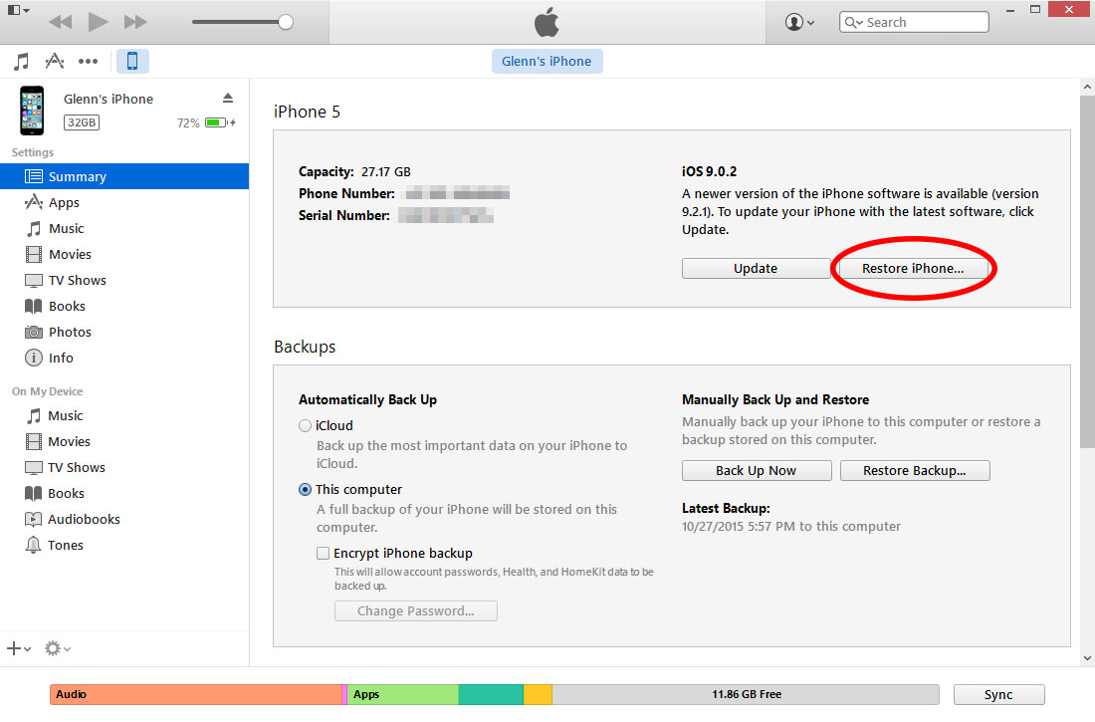The height and width of the screenshot is (722, 1095).
Task: Enable Encrypt iPhone backup checkbox
Action: point(323,553)
